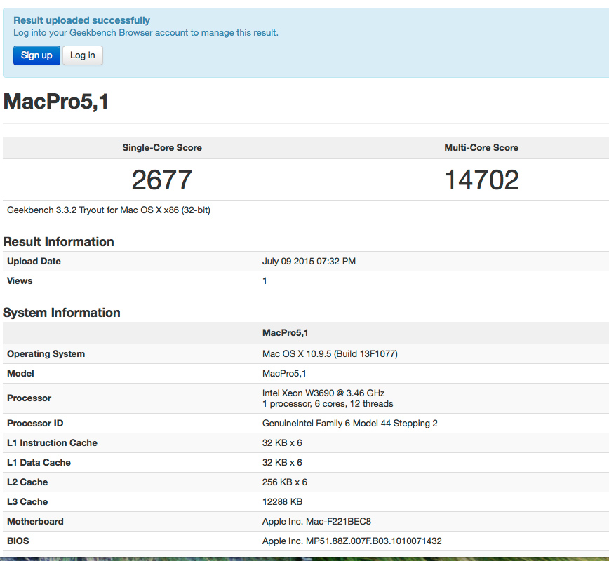Select 32 KB x 6 in L1 Data Cache row
Viewport: 609px width, 561px height.
[x=282, y=462]
